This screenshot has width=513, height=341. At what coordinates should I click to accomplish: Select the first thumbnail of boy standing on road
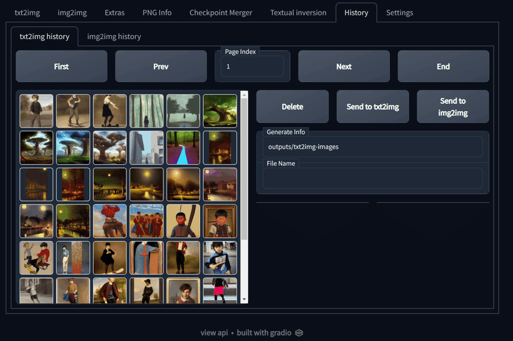(x=37, y=111)
